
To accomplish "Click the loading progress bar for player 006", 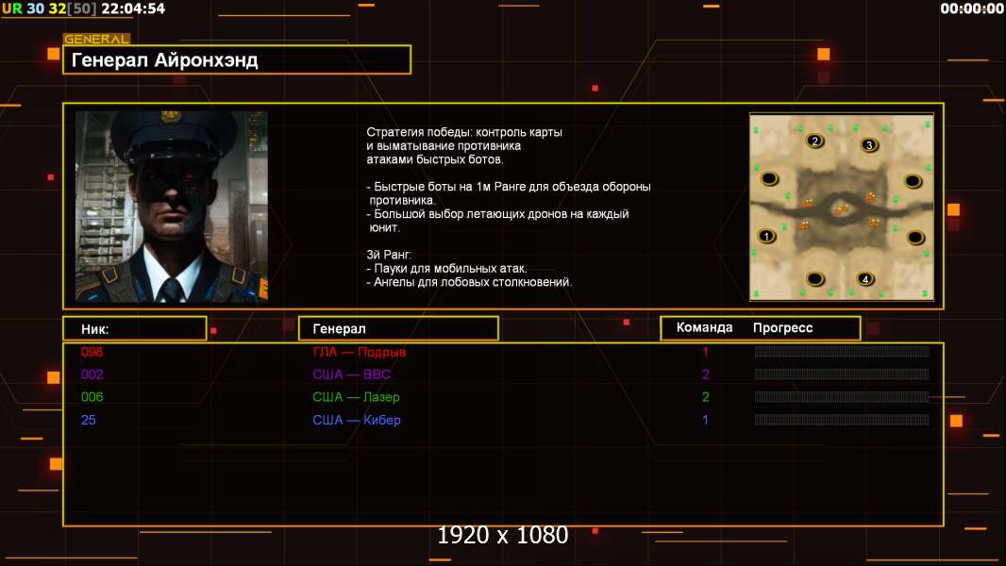I will pos(842,397).
